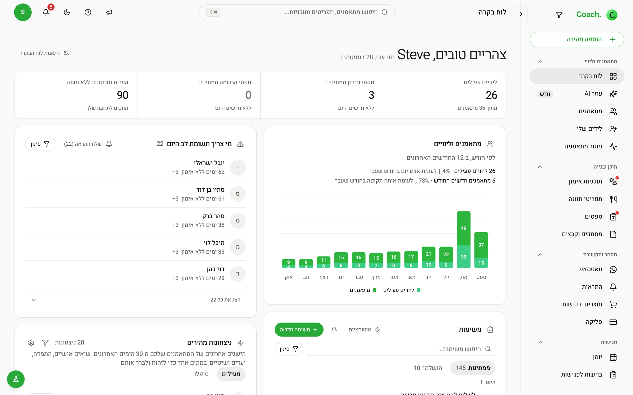Click the אוטומציות automations lightning button
633x395 pixels.
[x=364, y=330]
